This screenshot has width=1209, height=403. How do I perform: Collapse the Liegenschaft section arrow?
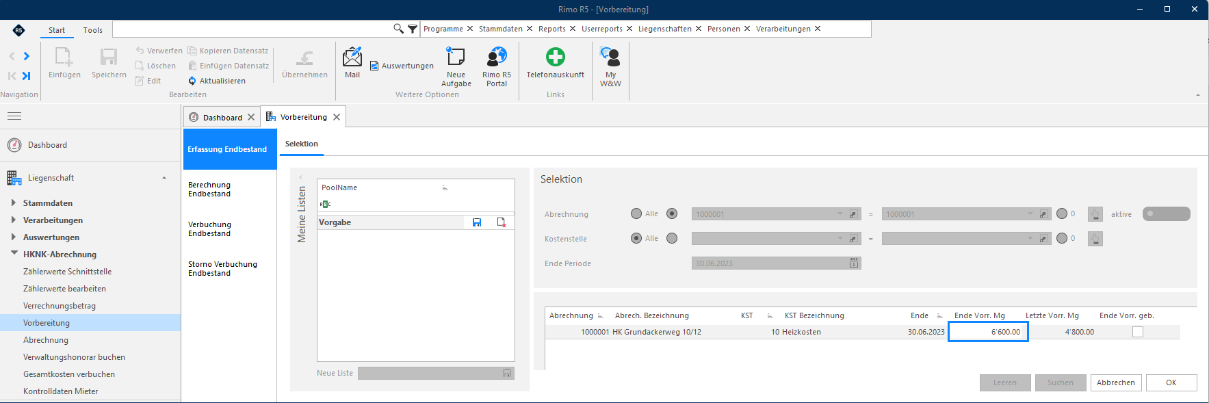(164, 178)
